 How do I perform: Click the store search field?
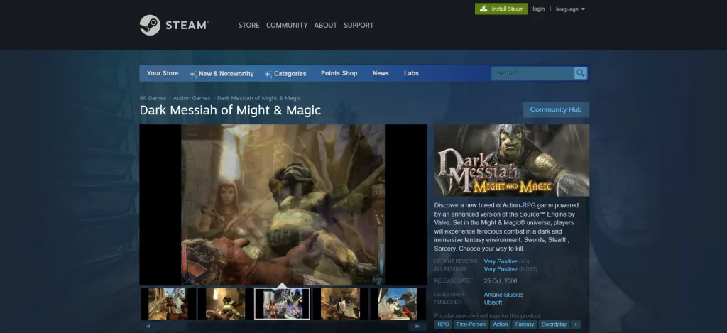pos(532,73)
